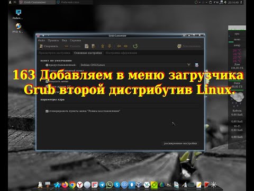The height and width of the screenshot is (191, 254).
Task: Open the Файл menu
Action: point(41,40)
